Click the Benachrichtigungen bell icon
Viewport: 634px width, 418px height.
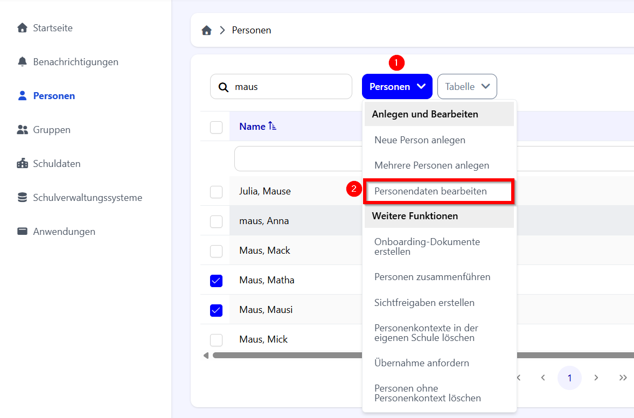click(x=22, y=62)
